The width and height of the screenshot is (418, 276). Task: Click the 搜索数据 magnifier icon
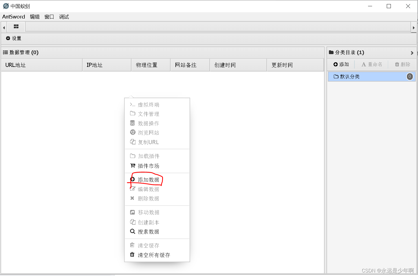pos(133,231)
